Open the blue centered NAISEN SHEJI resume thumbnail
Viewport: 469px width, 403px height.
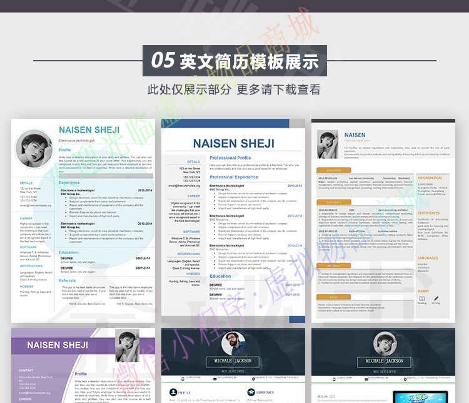click(x=233, y=221)
